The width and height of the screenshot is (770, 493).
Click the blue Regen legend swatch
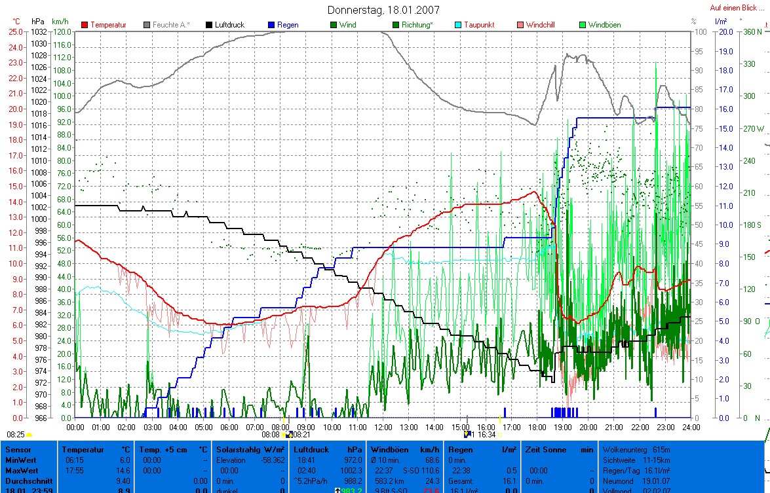271,25
